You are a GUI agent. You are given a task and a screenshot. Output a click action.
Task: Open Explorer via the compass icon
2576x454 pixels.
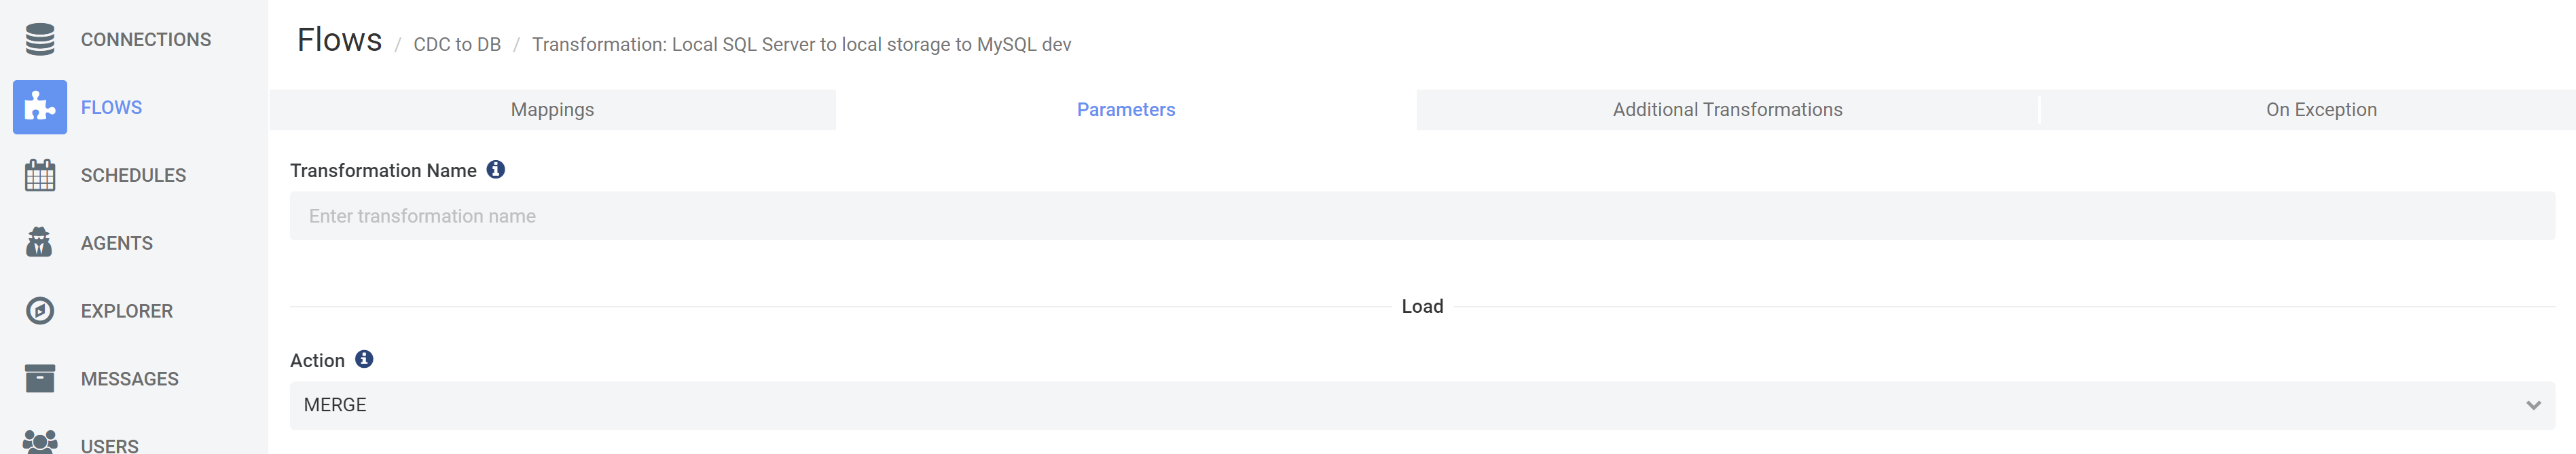(40, 311)
